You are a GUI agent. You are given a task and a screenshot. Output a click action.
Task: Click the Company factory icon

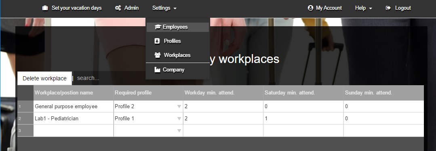tap(157, 70)
